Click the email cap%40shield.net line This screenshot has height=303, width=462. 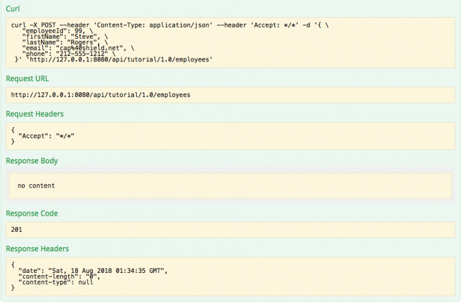[x=78, y=48]
